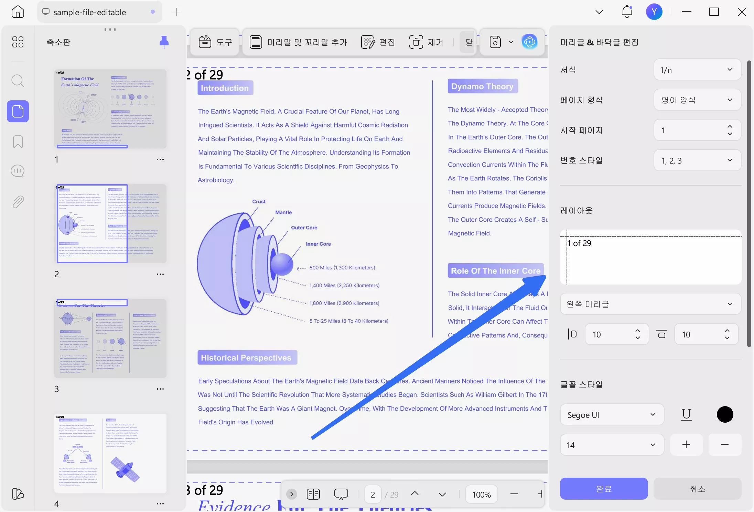This screenshot has width=754, height=512.
Task: Select page 3 thumbnail
Action: click(110, 338)
